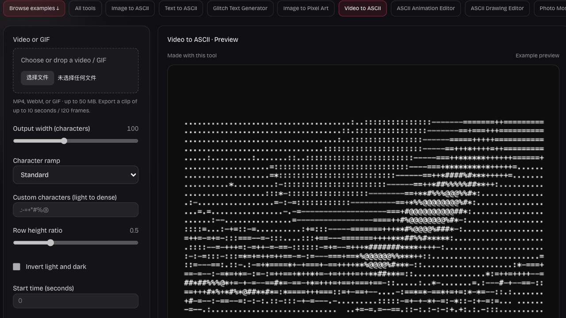
Task: Open ASCII Animation Editor
Action: (426, 8)
